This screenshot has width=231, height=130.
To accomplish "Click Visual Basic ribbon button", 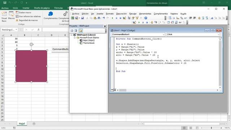I will pyautogui.click(x=4, y=17).
